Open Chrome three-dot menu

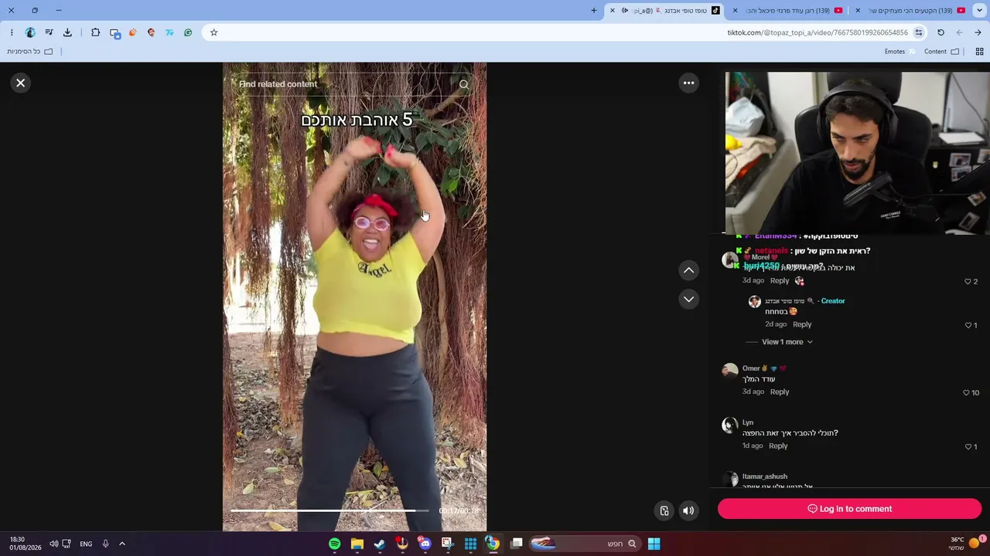coord(12,32)
